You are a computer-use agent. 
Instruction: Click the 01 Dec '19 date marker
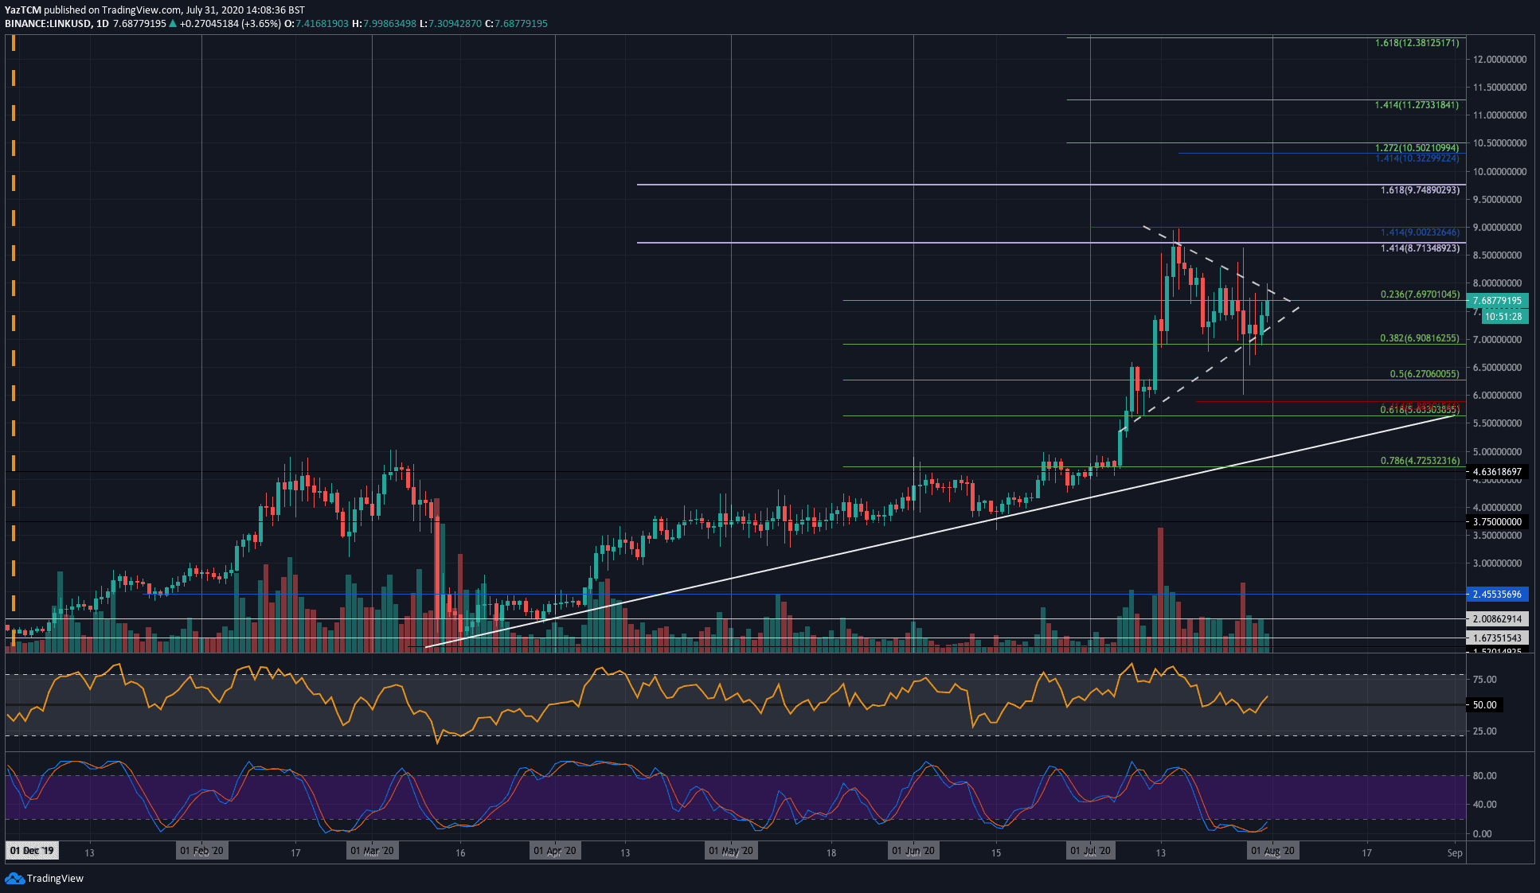tap(32, 851)
